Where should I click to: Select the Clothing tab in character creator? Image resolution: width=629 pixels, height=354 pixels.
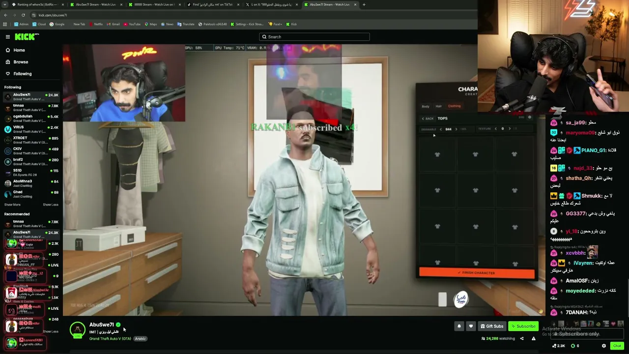(x=454, y=106)
